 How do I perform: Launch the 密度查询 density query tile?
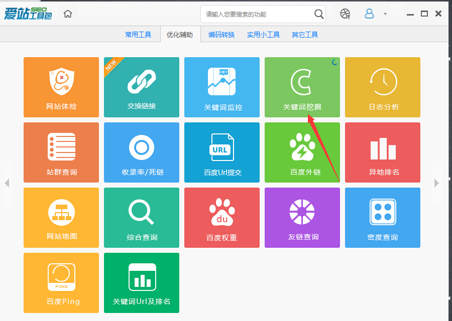(x=383, y=218)
